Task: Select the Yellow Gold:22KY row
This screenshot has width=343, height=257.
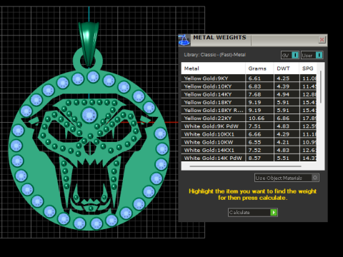Action: point(249,119)
